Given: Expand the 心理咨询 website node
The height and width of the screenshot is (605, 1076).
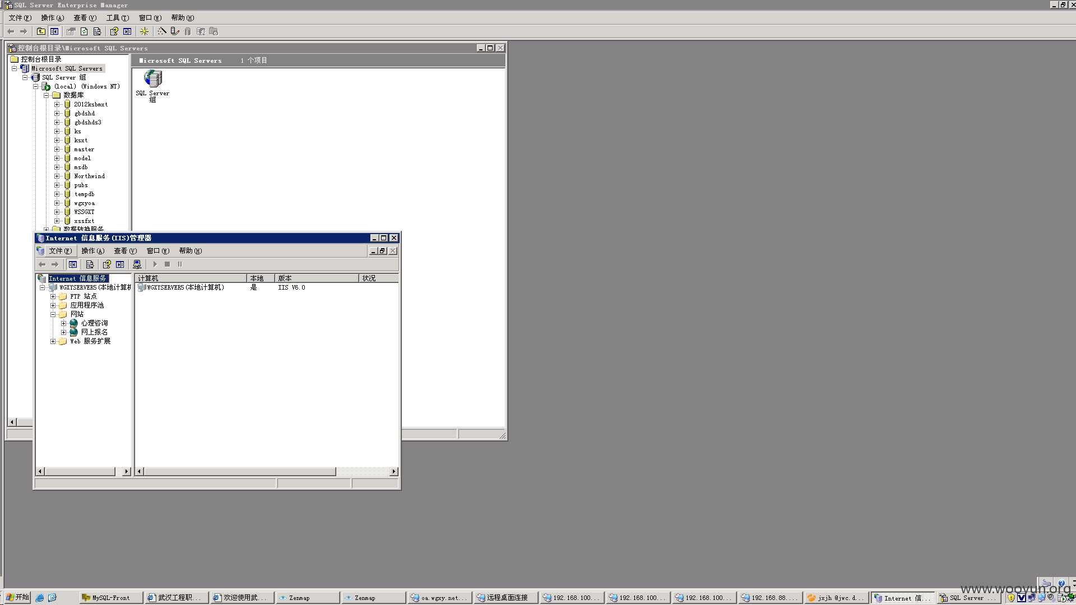Looking at the screenshot, I should click(x=63, y=323).
